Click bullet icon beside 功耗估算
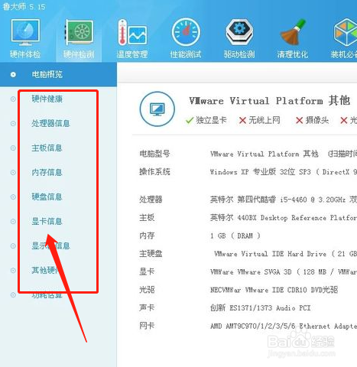 pos(13,295)
